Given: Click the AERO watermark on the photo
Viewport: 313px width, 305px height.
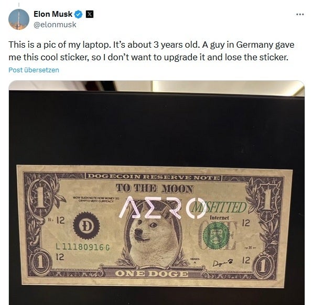Looking at the screenshot, I should [x=163, y=208].
